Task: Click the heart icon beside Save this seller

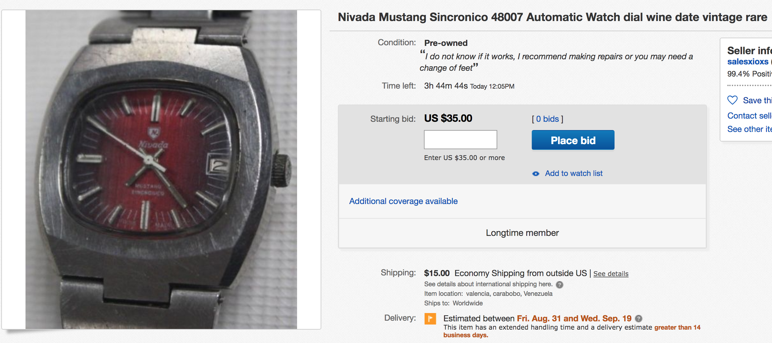Action: pos(732,100)
